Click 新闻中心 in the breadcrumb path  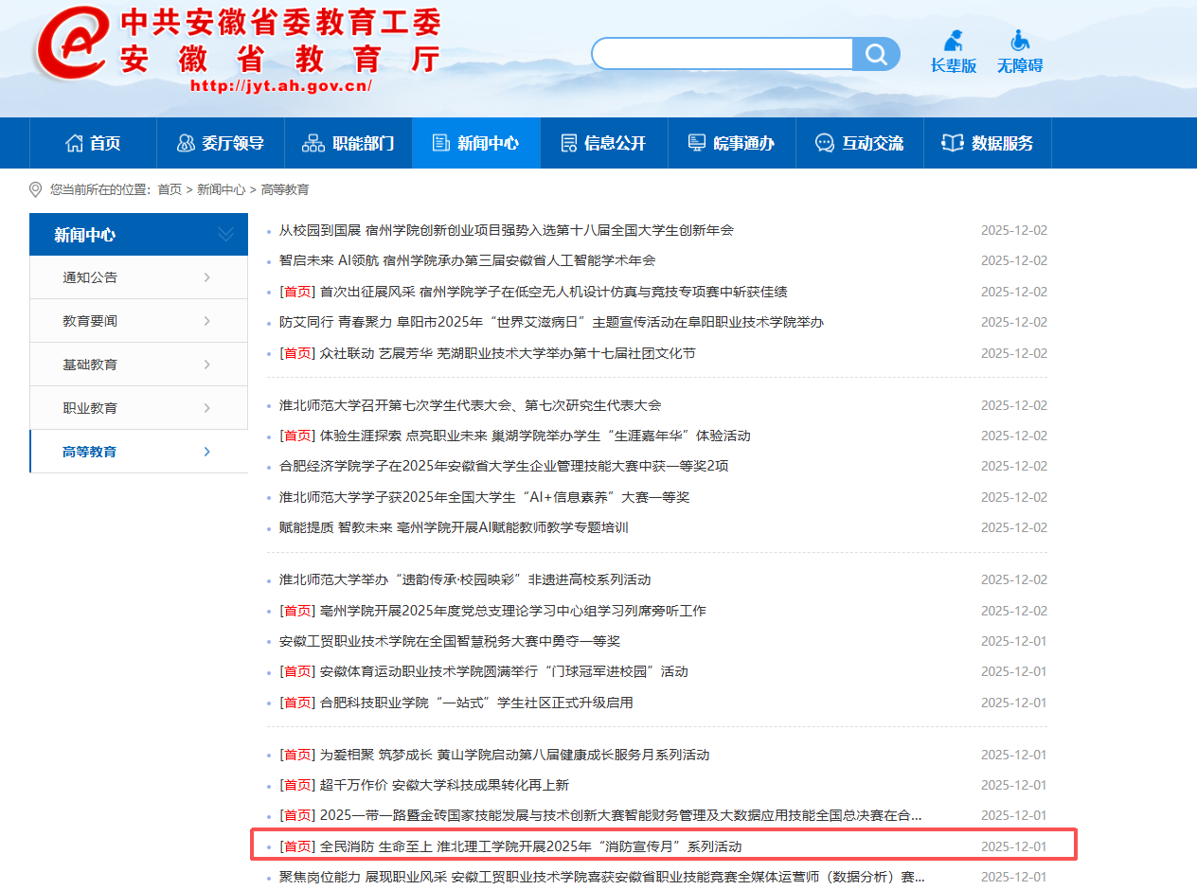pyautogui.click(x=221, y=189)
